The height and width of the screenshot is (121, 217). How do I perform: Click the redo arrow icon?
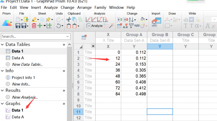(x=58, y=20)
